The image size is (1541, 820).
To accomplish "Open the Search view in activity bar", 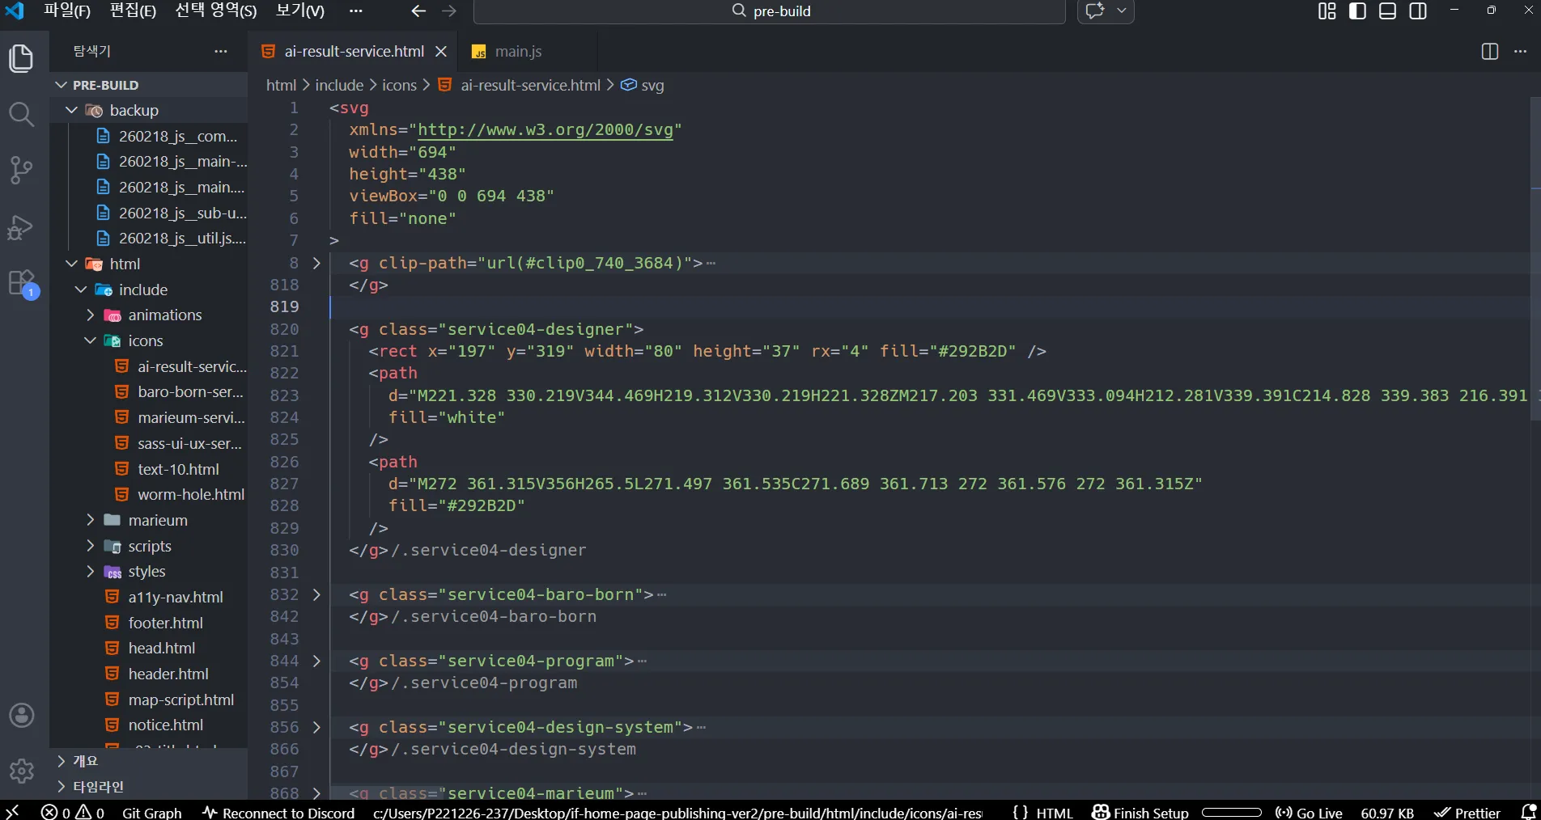I will 21,114.
